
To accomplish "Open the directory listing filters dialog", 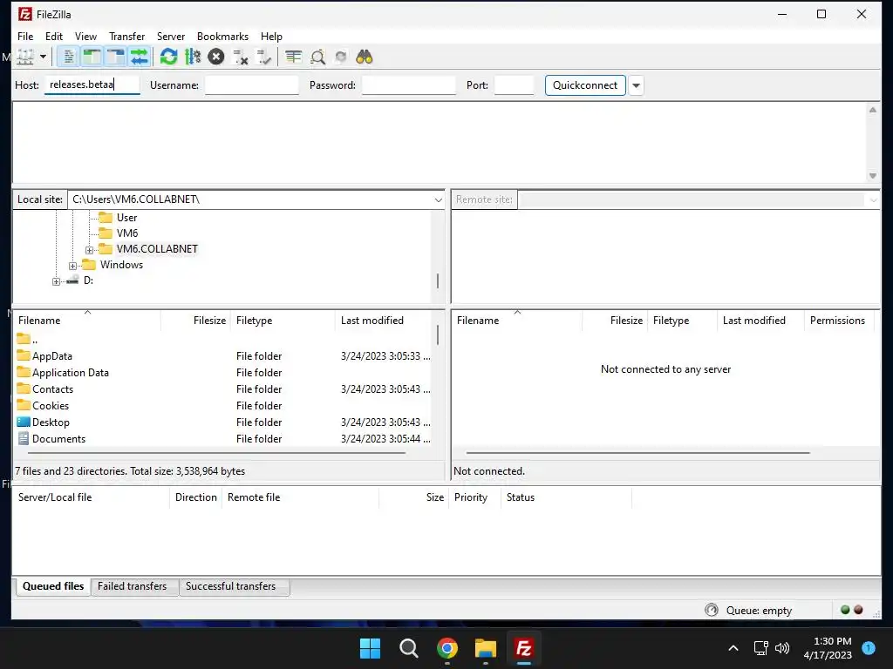I will (294, 57).
